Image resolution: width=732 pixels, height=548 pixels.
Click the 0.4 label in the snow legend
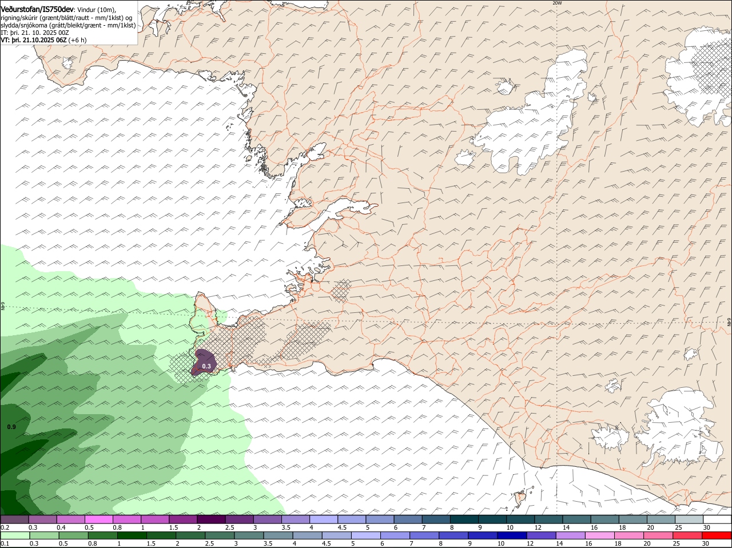[61, 527]
